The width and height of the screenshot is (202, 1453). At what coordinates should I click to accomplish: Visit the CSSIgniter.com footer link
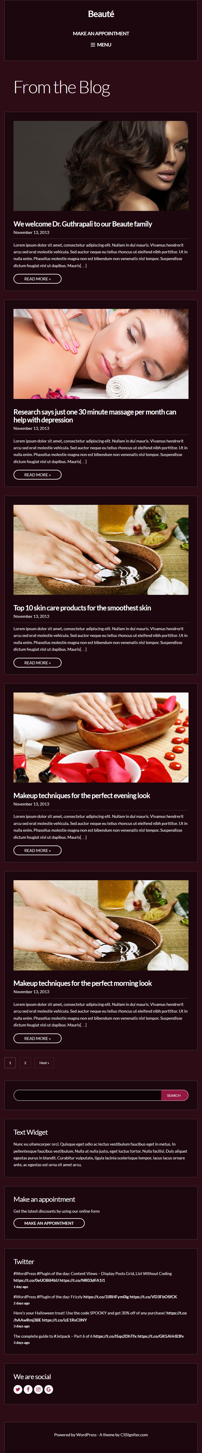[134, 1434]
